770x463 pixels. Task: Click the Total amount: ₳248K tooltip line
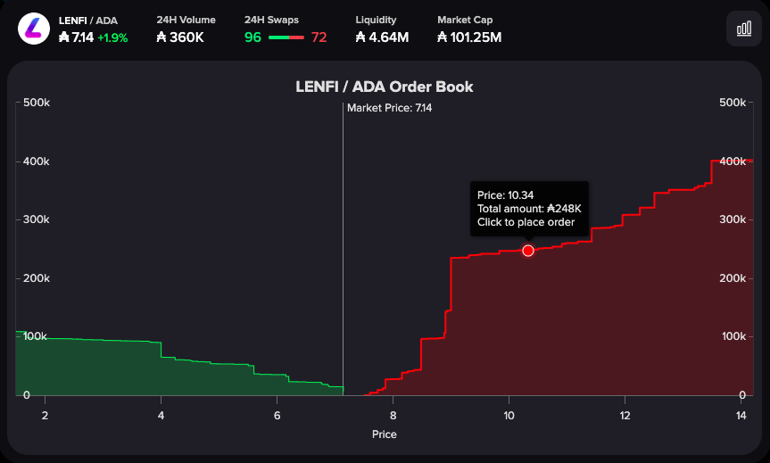(x=529, y=209)
